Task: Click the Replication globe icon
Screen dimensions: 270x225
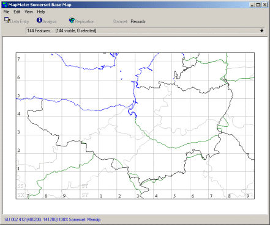Action: [72, 20]
